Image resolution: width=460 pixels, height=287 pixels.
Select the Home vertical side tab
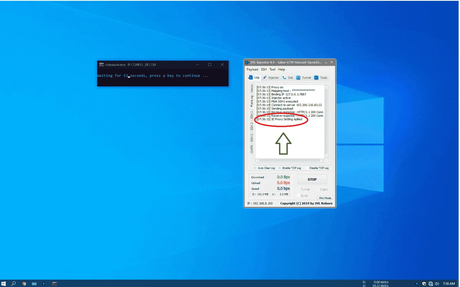[252, 88]
